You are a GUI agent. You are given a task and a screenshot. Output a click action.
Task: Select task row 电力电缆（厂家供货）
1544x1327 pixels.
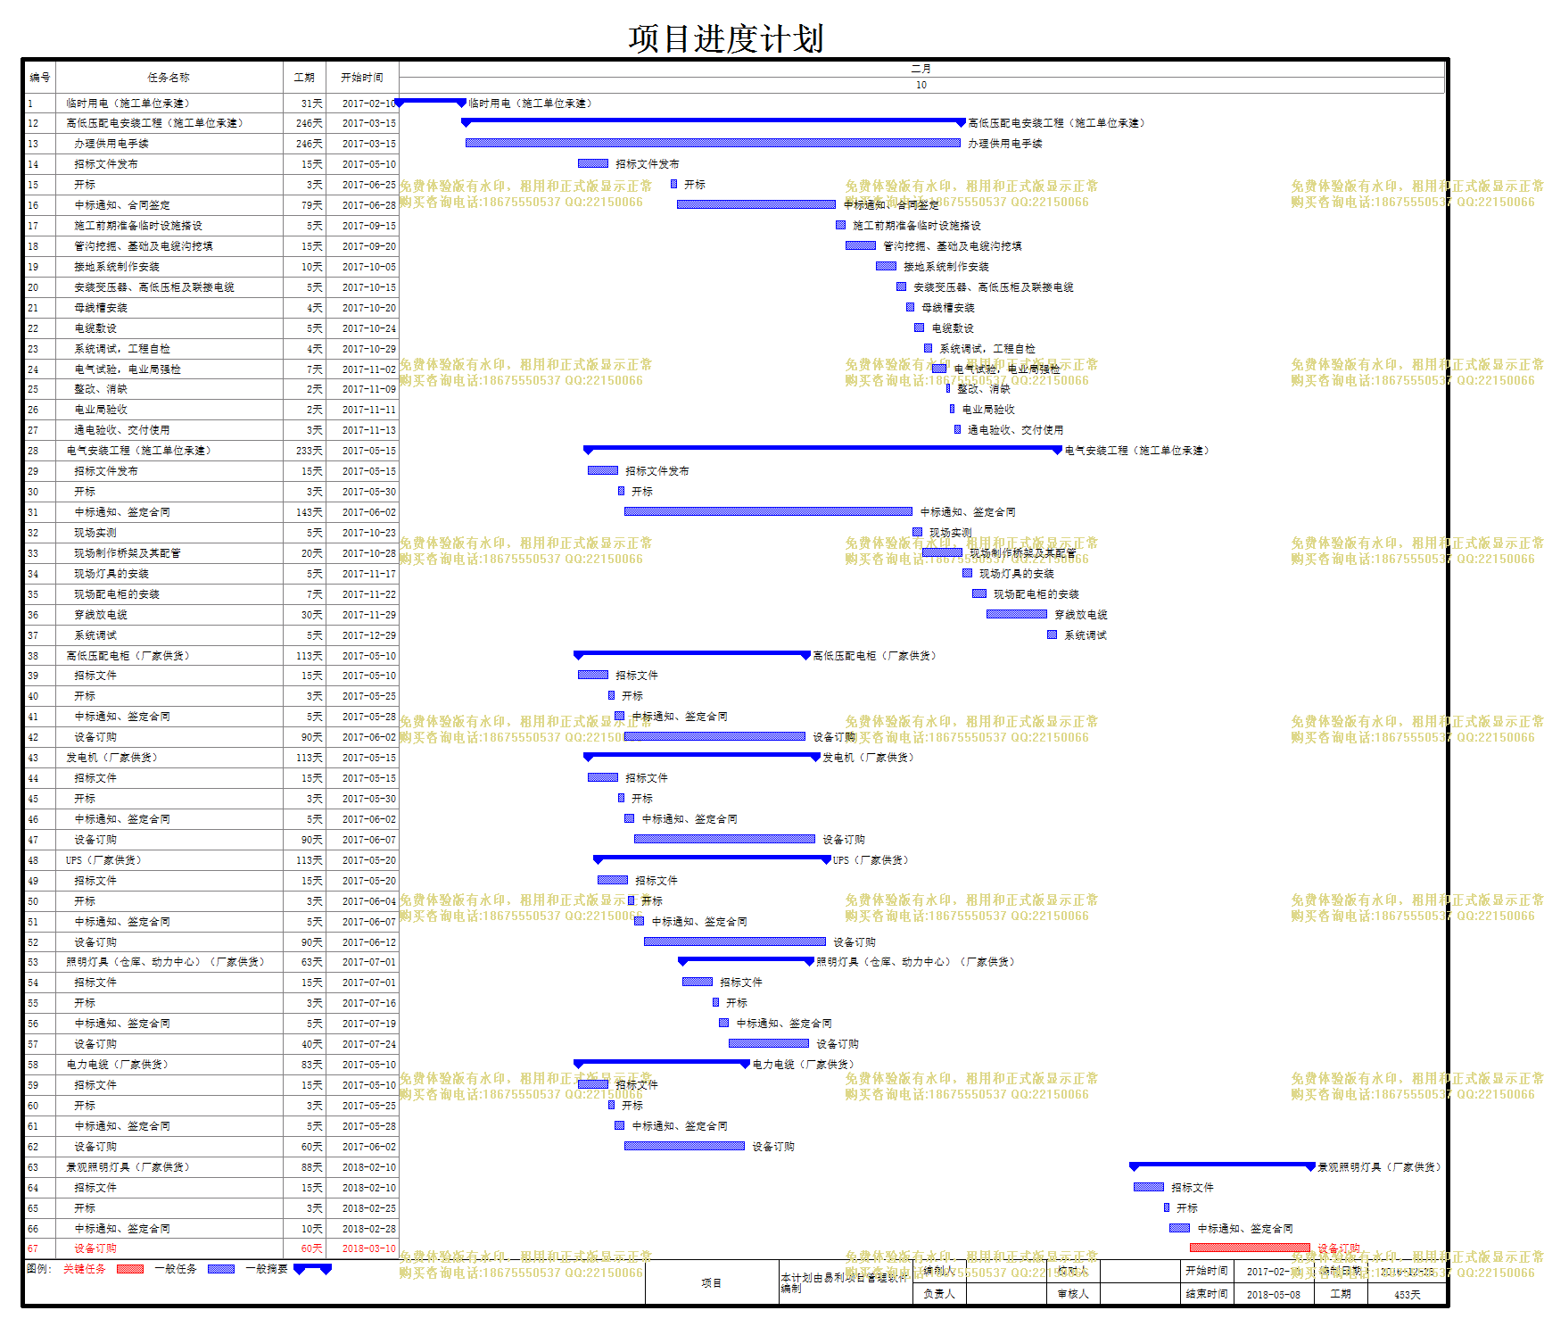click(211, 1065)
